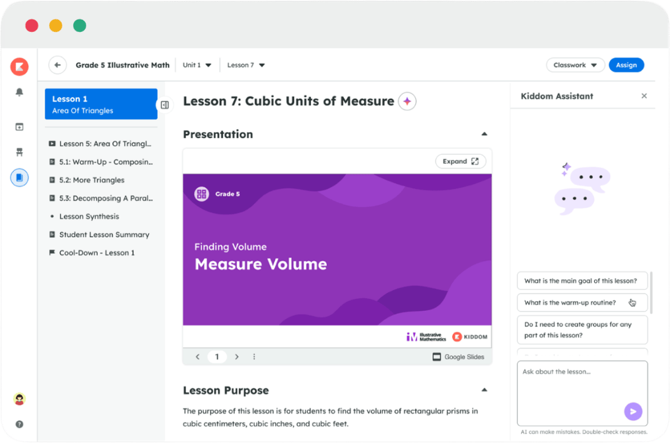The image size is (670, 443).
Task: Open the calendar planner sidebar icon
Action: (19, 127)
